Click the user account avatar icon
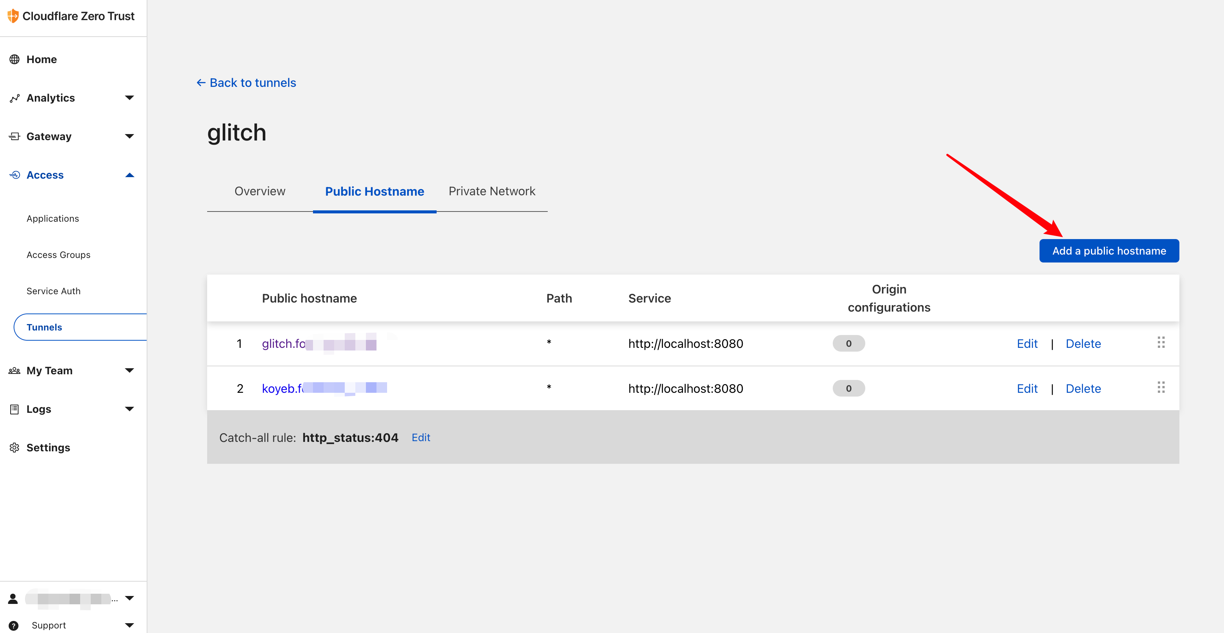This screenshot has width=1224, height=633. point(13,598)
